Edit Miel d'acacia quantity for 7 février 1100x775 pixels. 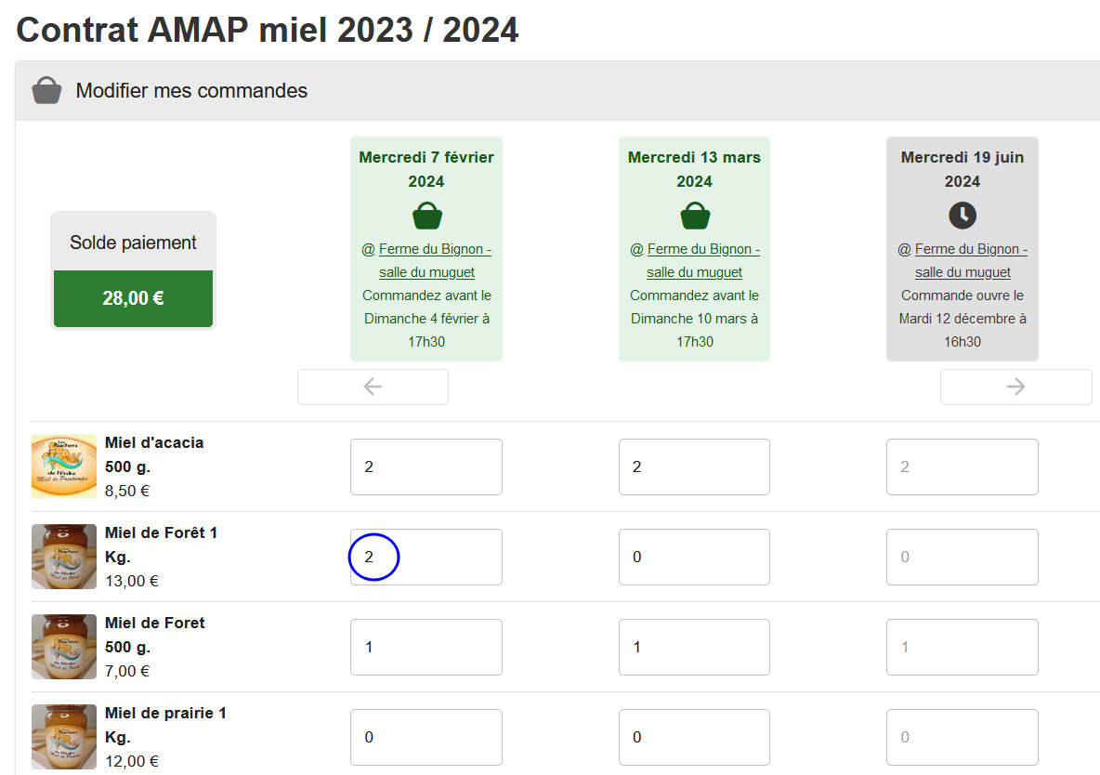426,466
